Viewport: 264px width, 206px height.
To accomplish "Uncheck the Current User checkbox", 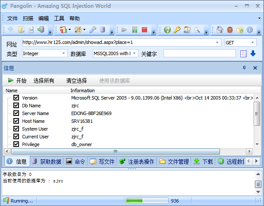I will pos(16,136).
